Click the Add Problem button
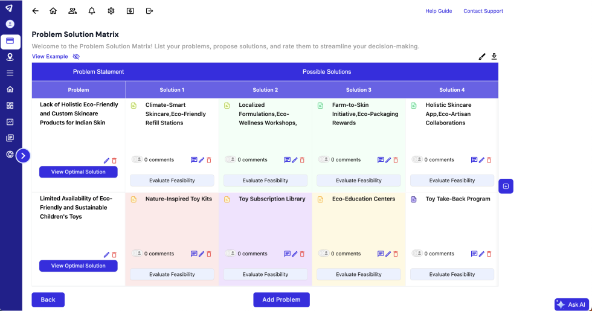Viewport: 592px width, 311px height. (281, 300)
